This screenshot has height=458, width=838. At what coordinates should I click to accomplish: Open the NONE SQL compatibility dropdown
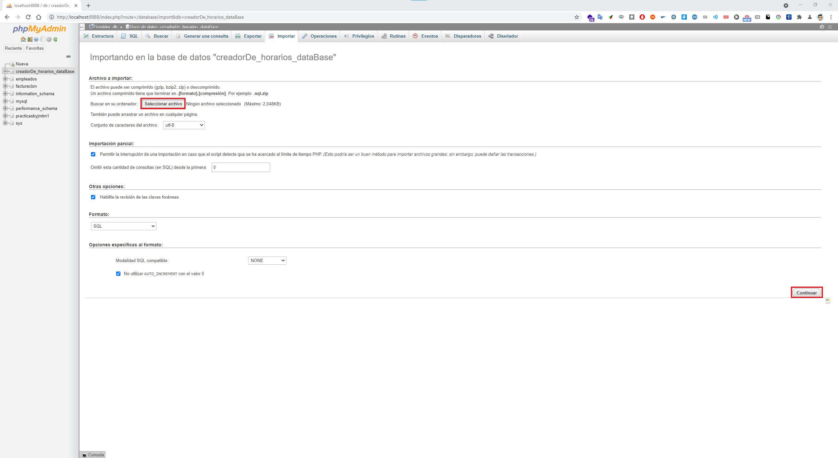(267, 260)
